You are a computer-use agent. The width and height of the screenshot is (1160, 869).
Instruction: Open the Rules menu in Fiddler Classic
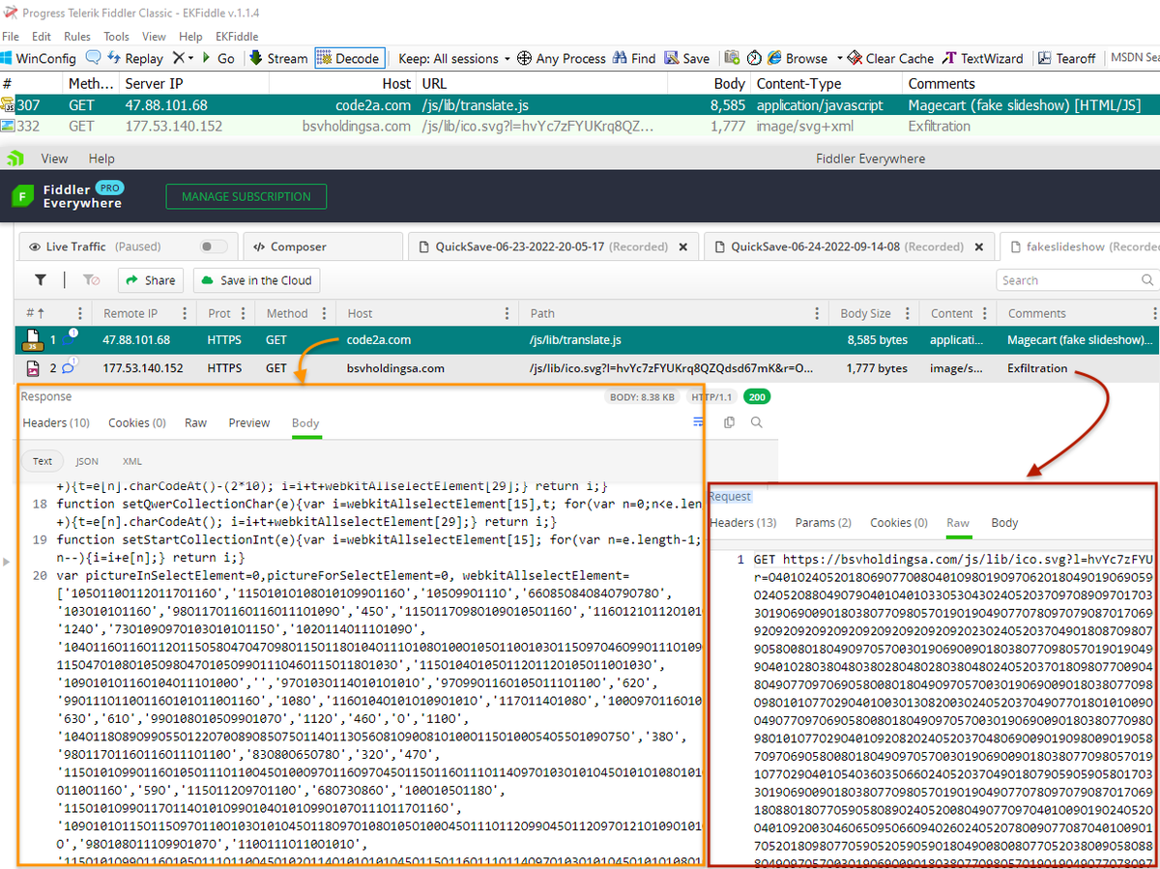click(x=77, y=36)
